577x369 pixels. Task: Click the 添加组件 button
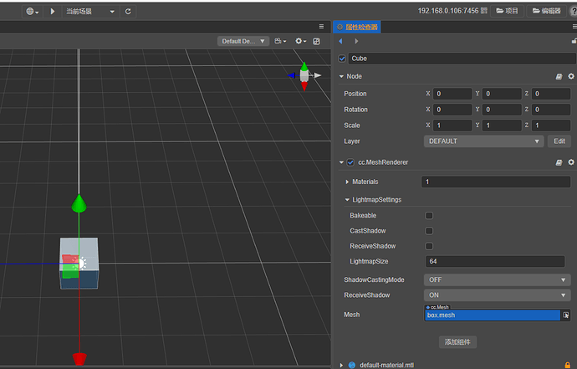(457, 342)
